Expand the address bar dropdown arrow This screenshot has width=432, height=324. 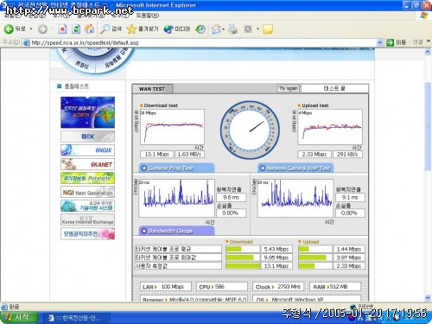pos(380,42)
